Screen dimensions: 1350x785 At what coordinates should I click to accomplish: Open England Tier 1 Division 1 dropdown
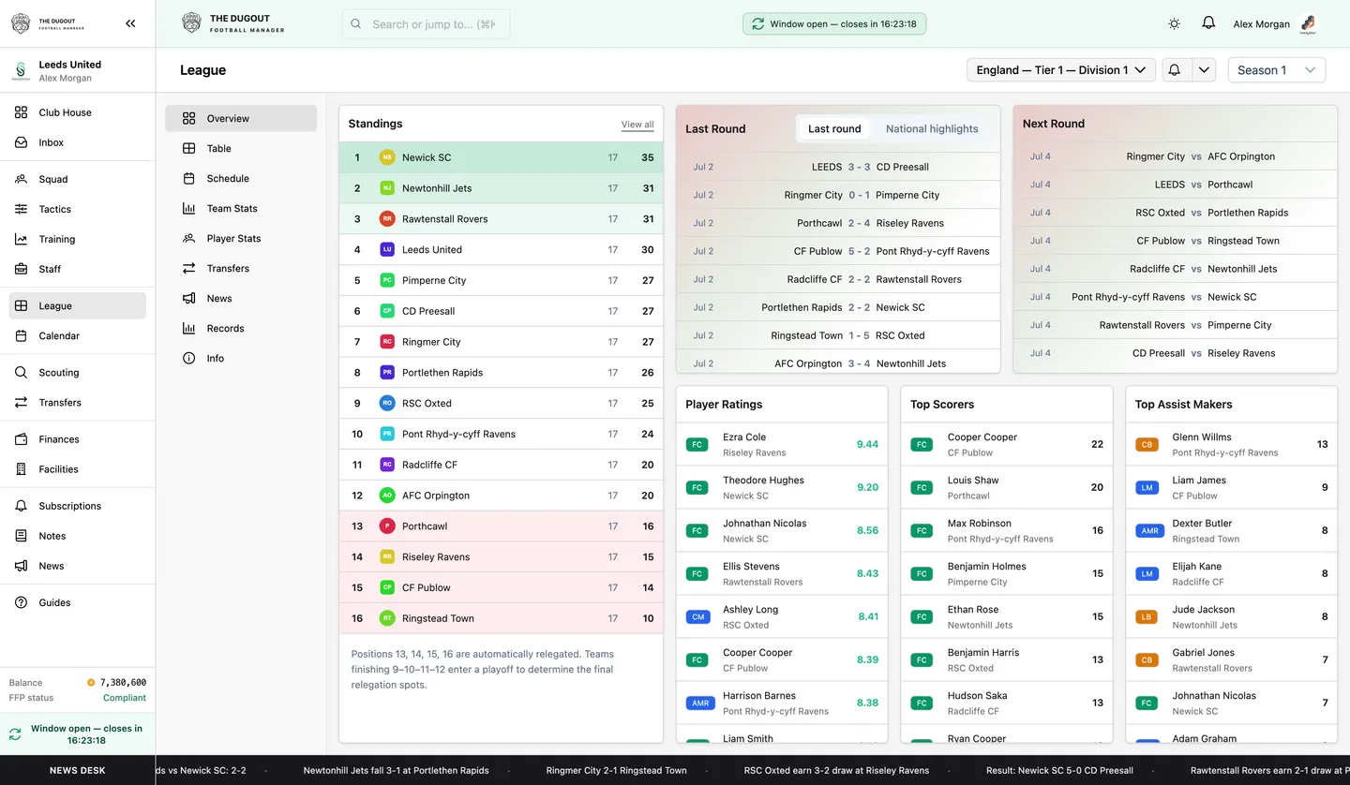pyautogui.click(x=1060, y=70)
